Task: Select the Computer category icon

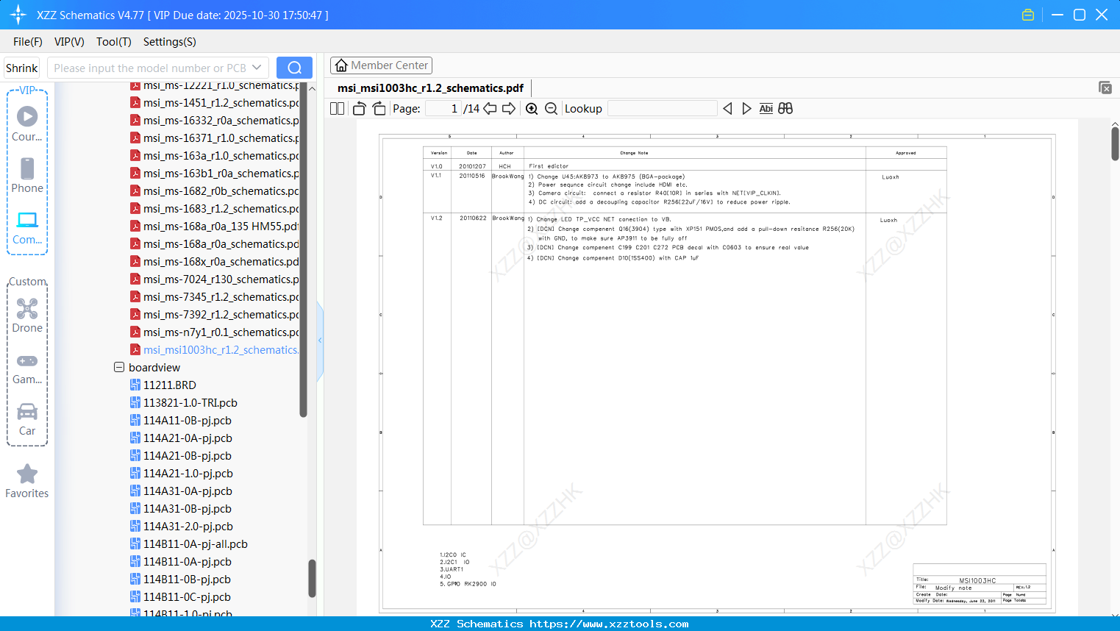Action: [x=27, y=227]
